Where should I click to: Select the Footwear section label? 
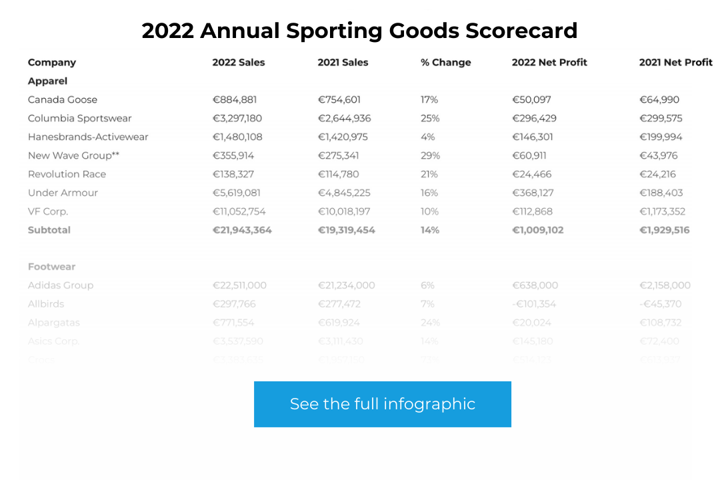click(x=51, y=266)
